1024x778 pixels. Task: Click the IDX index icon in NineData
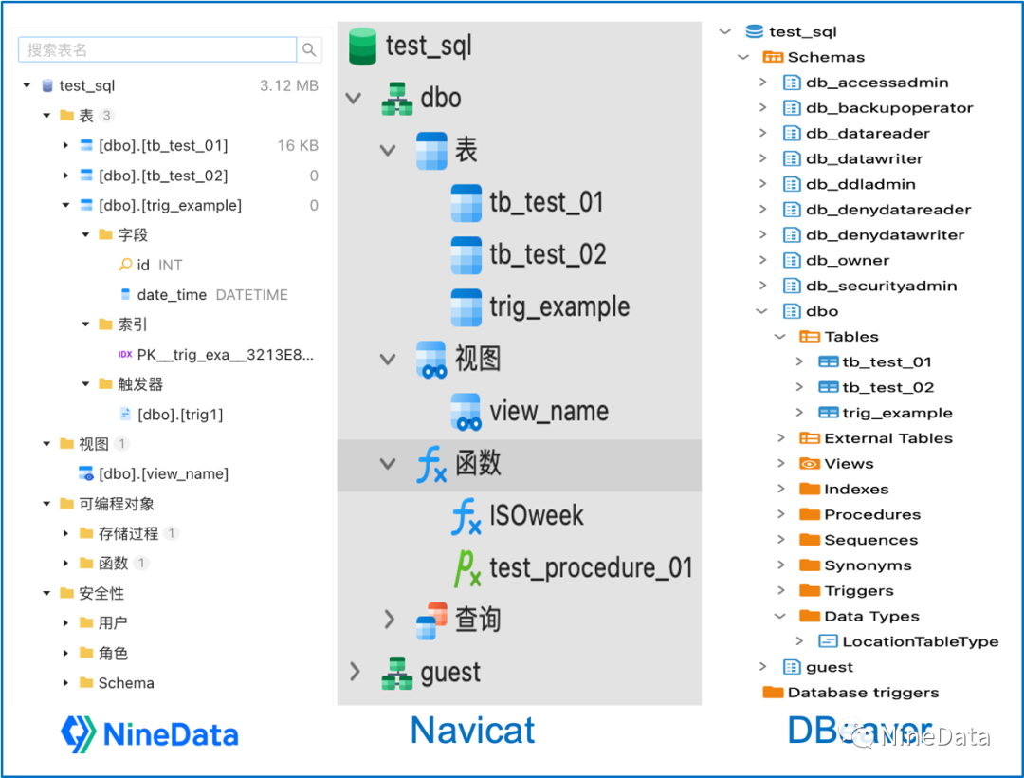(x=125, y=354)
